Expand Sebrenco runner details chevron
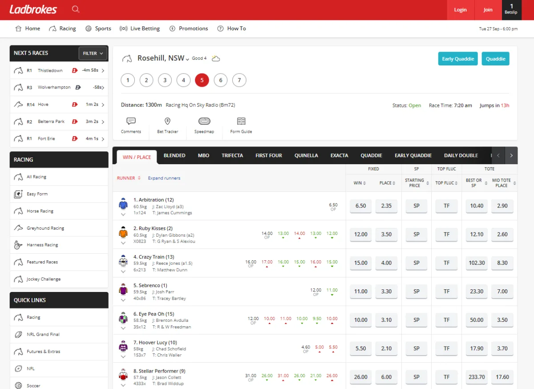Viewport: 534px width, 389px height. click(123, 300)
